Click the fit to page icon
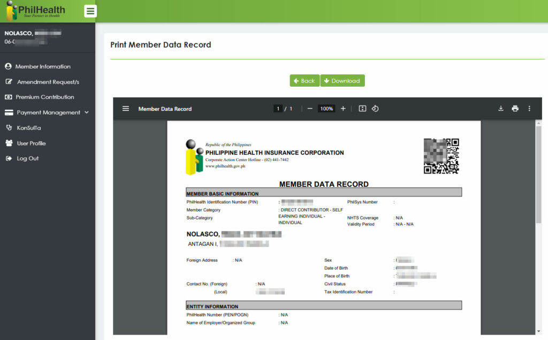 tap(362, 109)
